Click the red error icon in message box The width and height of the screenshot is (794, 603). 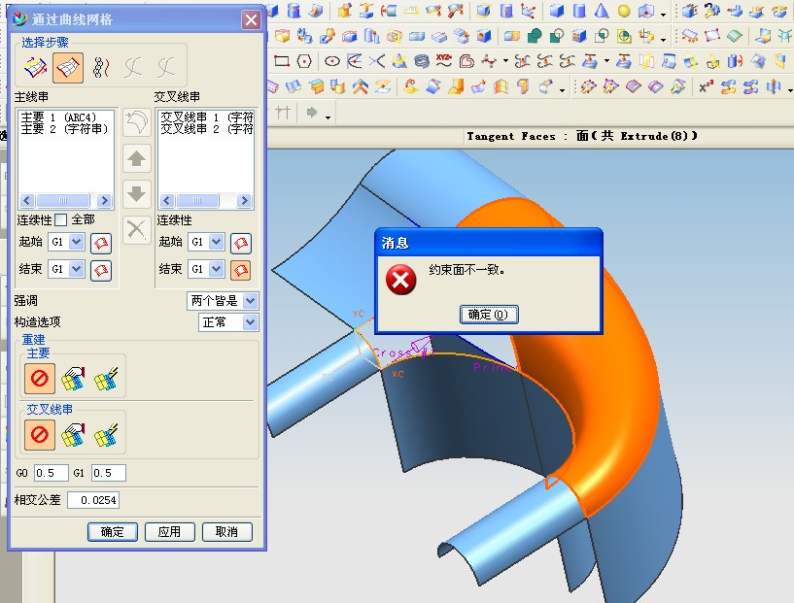tap(400, 280)
